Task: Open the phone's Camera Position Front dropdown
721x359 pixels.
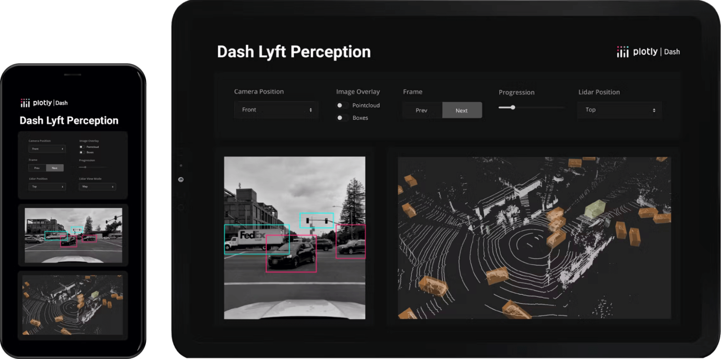Action: coord(47,149)
